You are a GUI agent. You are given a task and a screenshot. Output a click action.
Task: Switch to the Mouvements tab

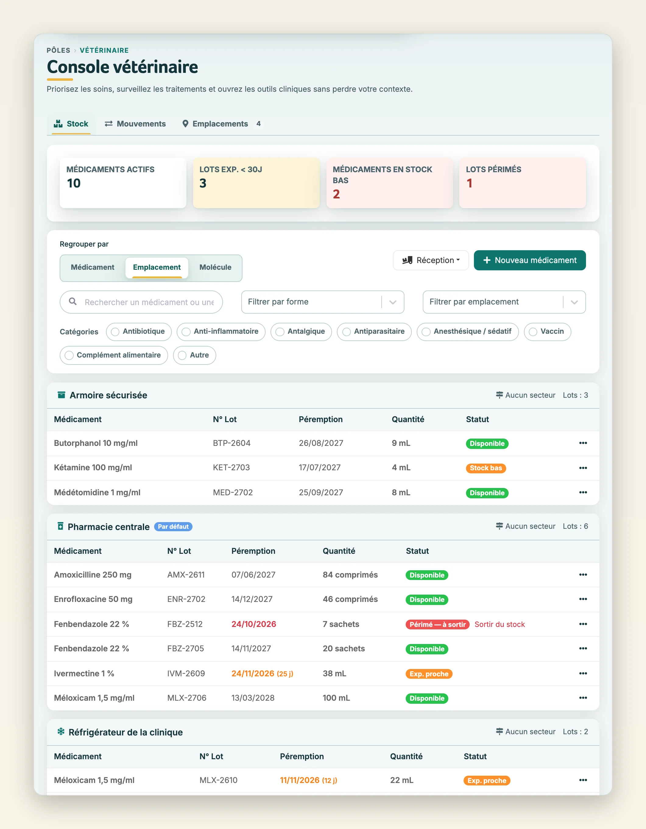pyautogui.click(x=136, y=124)
